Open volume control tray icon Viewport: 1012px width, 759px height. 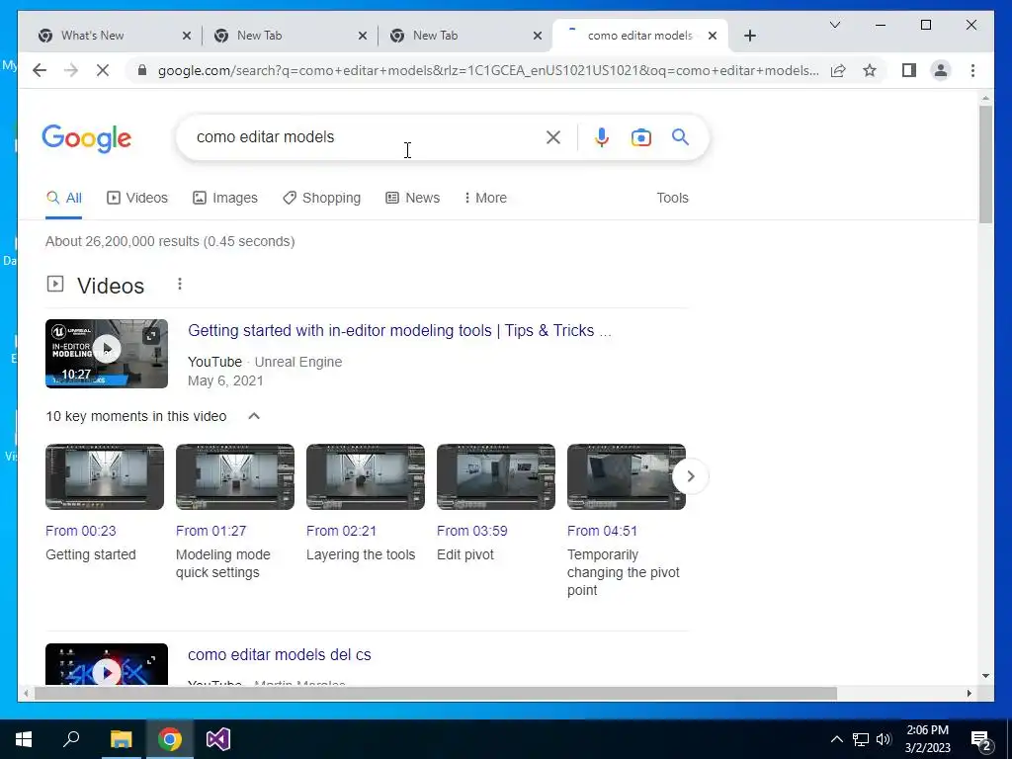point(884,739)
